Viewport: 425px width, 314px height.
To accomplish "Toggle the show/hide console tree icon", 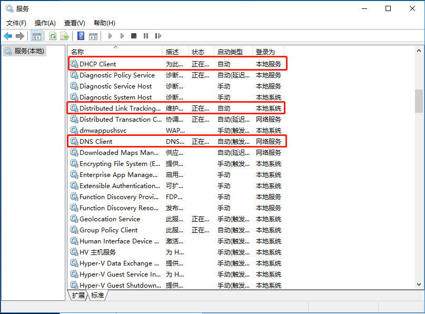I will tap(36, 36).
